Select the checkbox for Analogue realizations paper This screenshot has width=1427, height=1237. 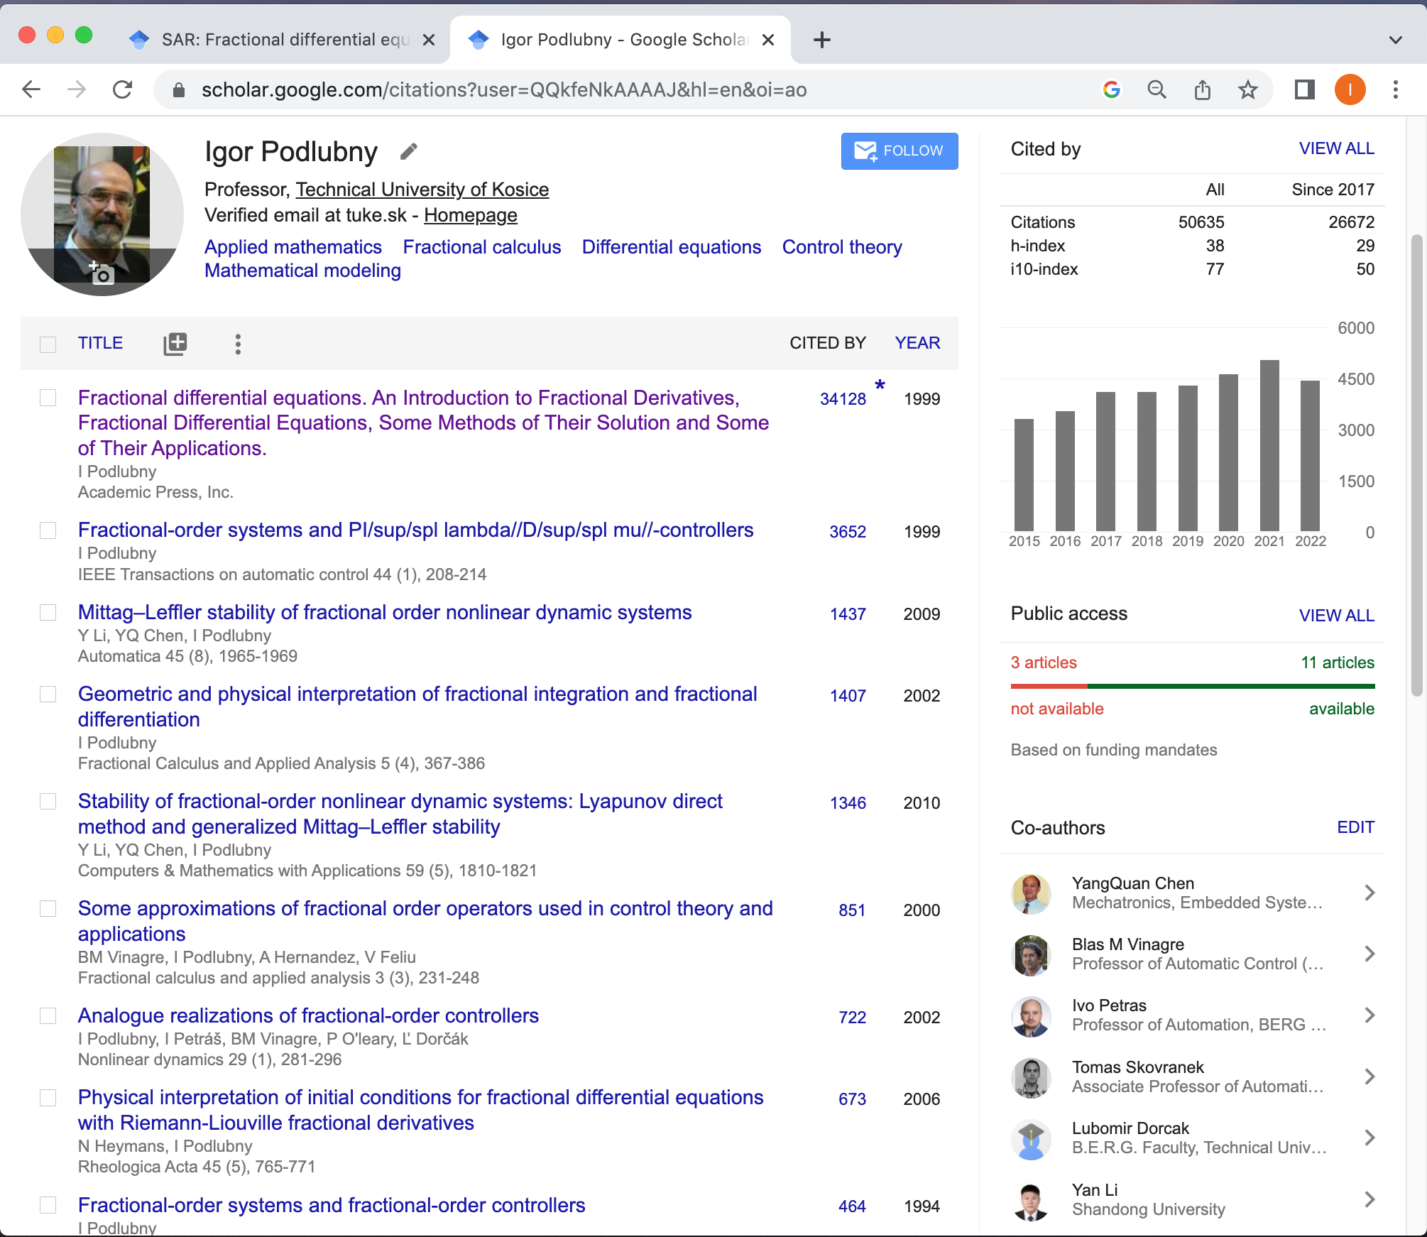(48, 1016)
